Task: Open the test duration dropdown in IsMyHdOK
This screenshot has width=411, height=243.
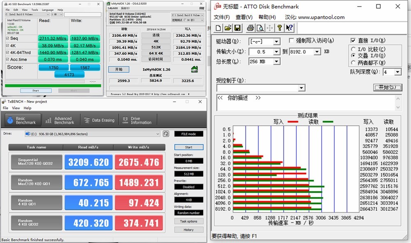Action: tap(188, 20)
